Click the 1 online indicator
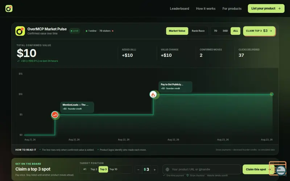Image resolution: width=290 pixels, height=181 pixels. pyautogui.click(x=91, y=31)
